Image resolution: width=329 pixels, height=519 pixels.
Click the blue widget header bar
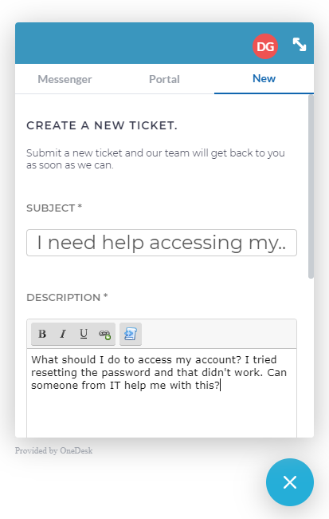[132, 43]
